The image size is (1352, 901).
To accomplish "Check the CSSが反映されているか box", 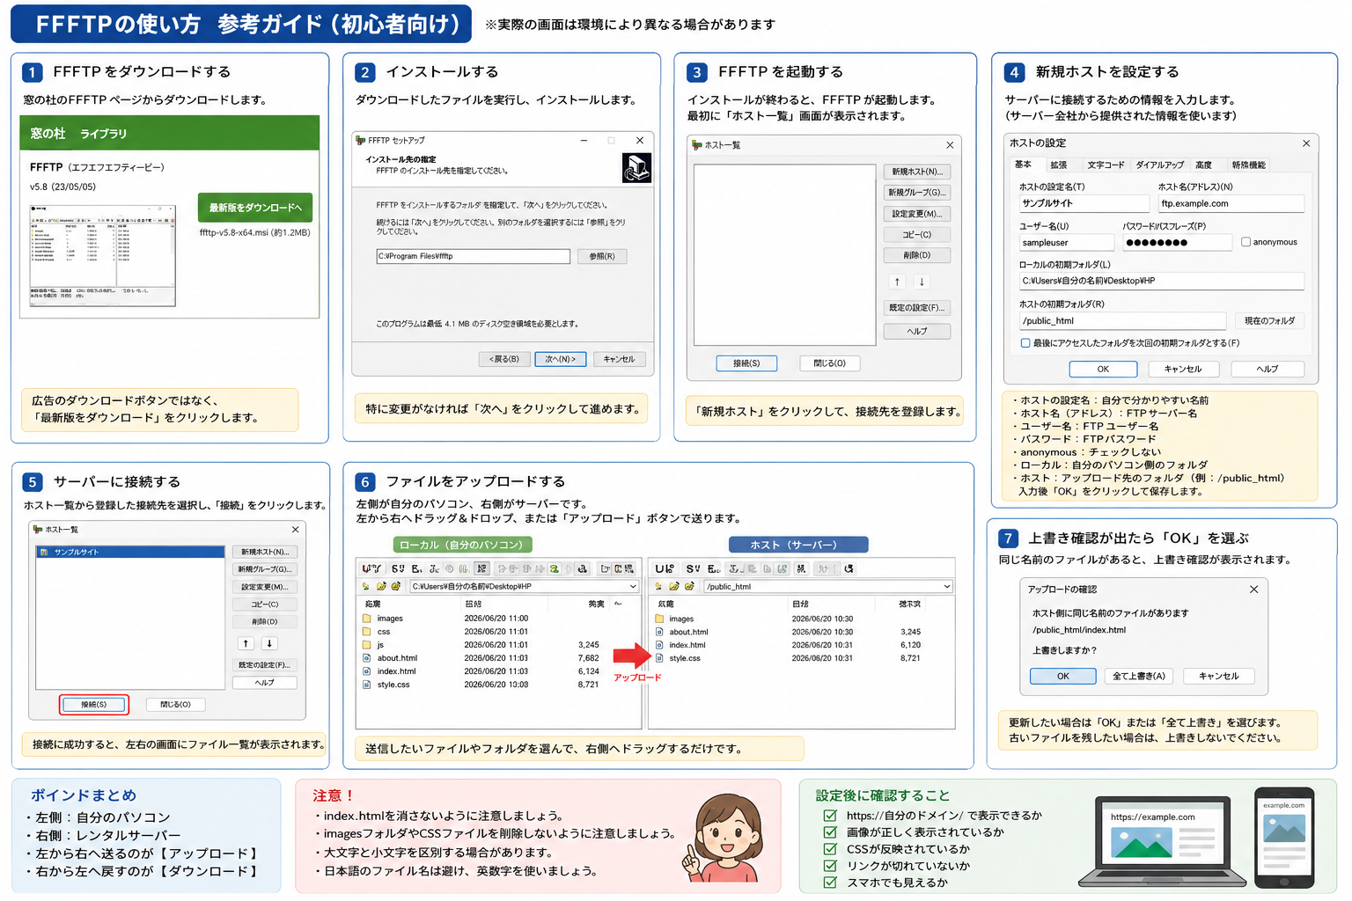I will click(830, 849).
